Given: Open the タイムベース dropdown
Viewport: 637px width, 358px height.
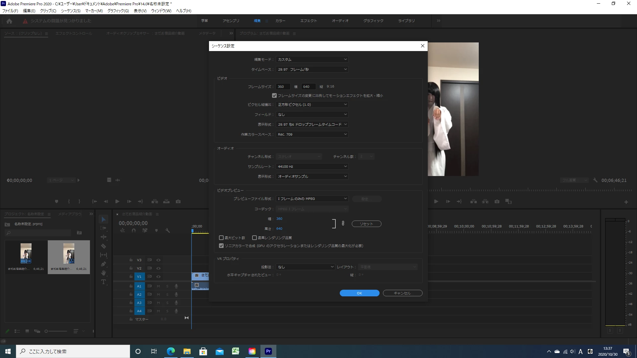Looking at the screenshot, I should tap(312, 69).
